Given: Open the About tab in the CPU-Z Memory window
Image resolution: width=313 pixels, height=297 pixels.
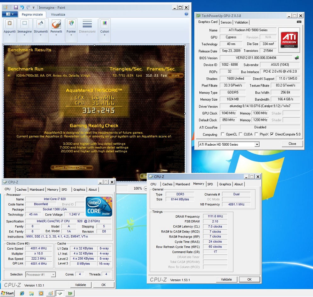Looking at the screenshot, I should (238, 184).
